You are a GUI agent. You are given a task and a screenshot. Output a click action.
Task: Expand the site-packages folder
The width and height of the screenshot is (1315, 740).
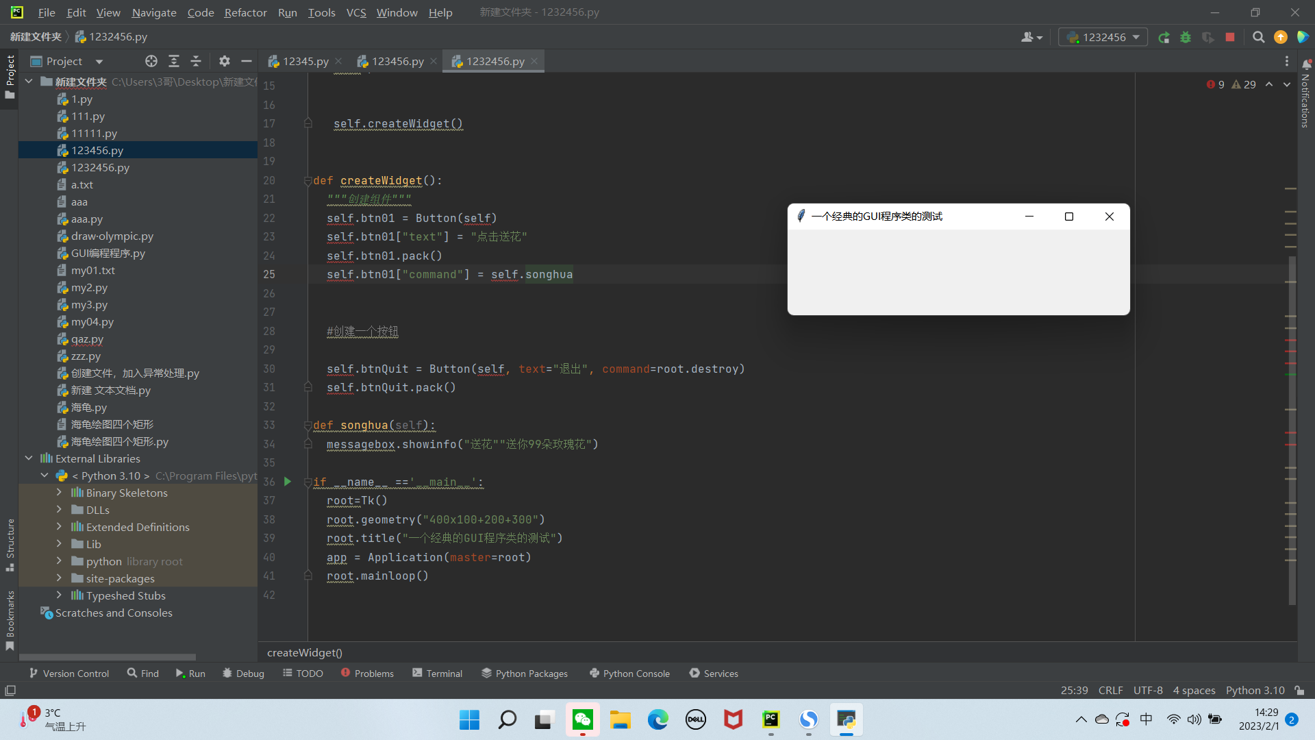click(x=59, y=578)
